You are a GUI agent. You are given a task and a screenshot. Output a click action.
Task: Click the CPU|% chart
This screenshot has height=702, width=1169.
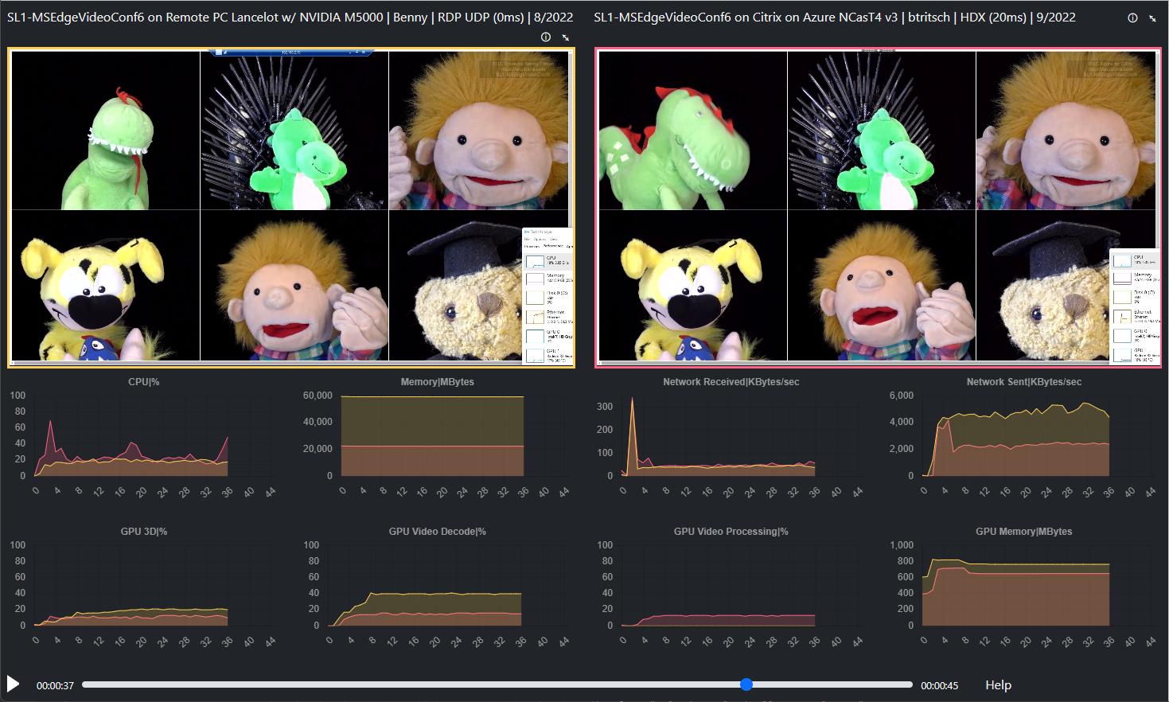(143, 438)
